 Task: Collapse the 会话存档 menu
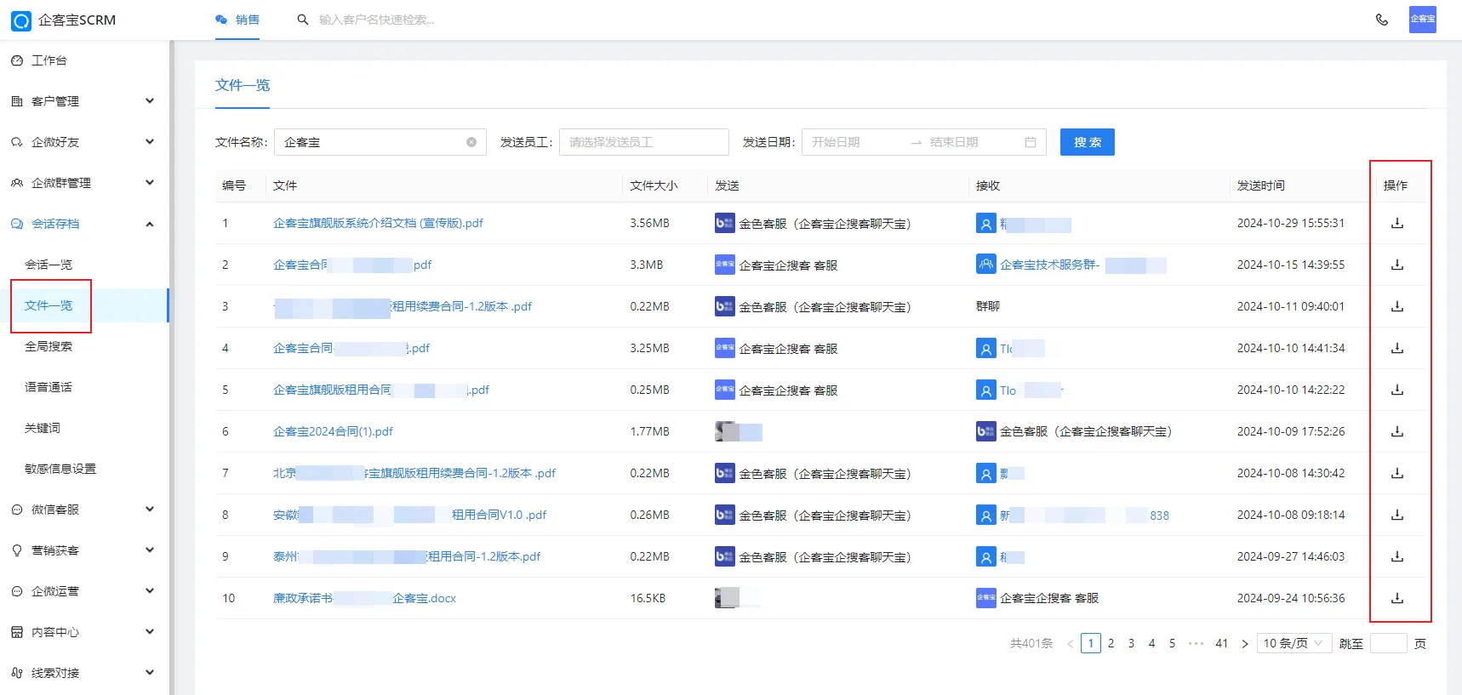tap(150, 224)
